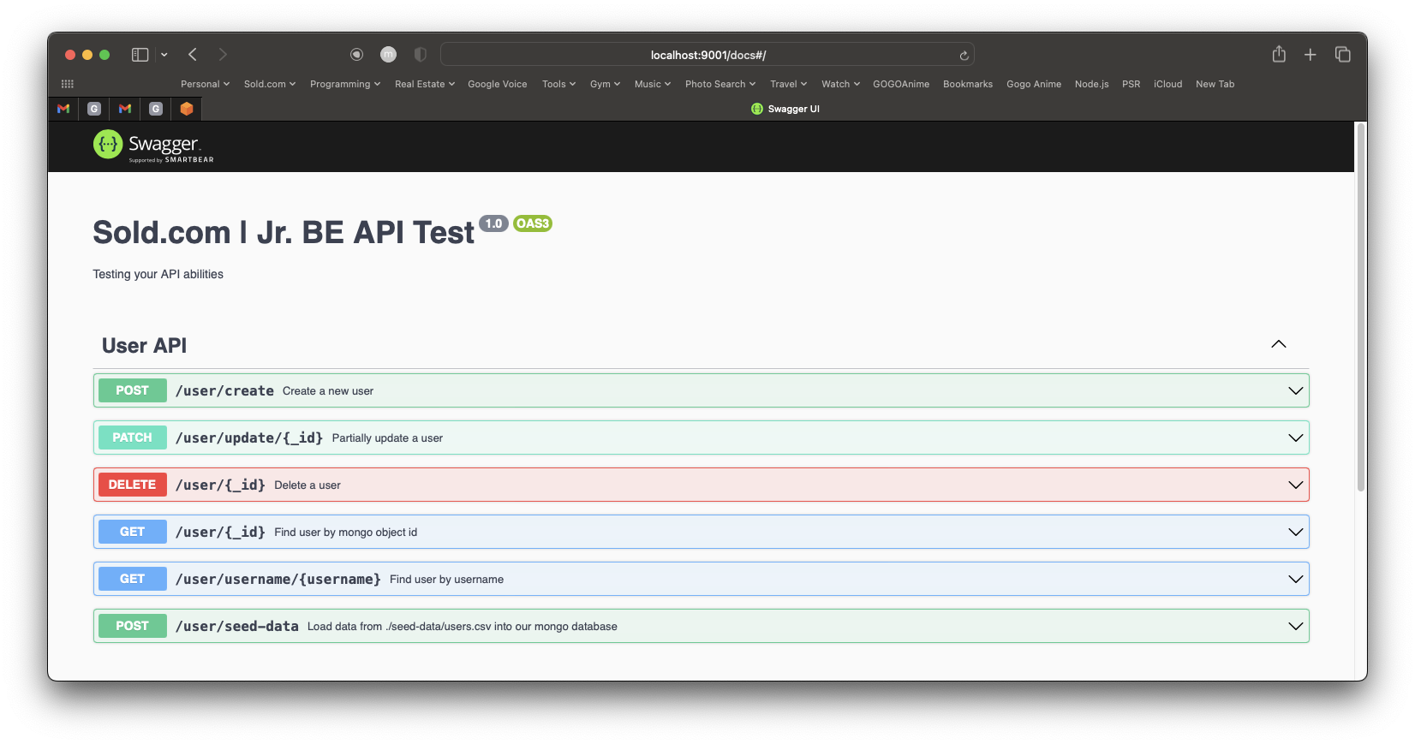Open the Google Voice bookmark
This screenshot has height=744, width=1415.
(498, 84)
